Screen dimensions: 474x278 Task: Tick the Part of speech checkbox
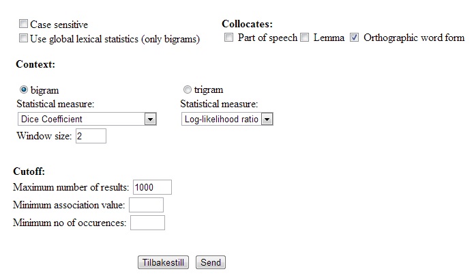(x=230, y=38)
